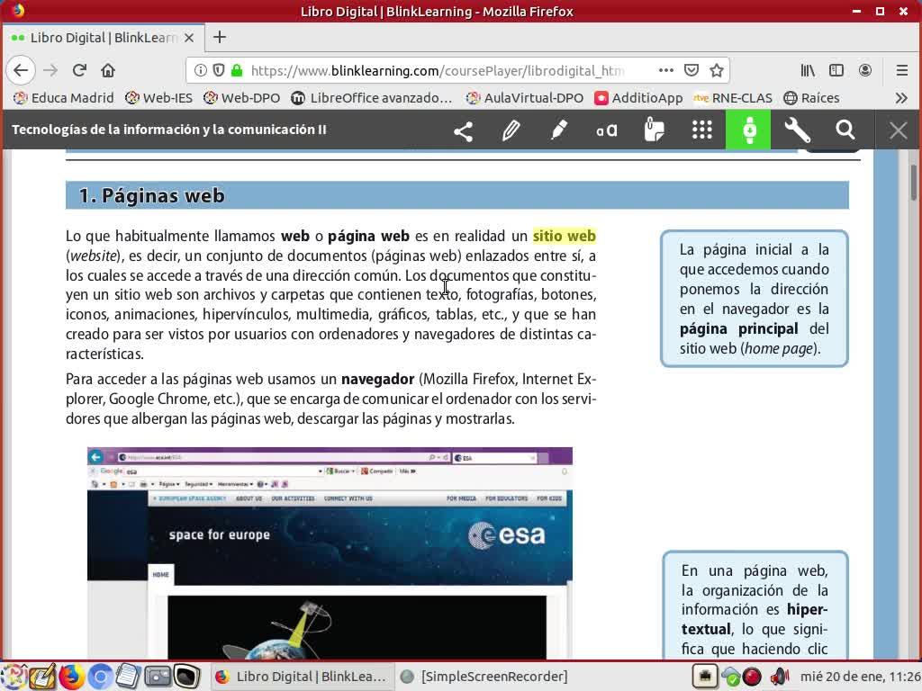922x691 pixels.
Task: Click the share icon in BlinkLearning toolbar
Action: coord(463,130)
